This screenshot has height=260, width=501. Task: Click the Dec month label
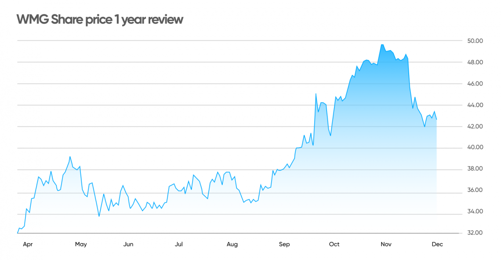point(437,244)
